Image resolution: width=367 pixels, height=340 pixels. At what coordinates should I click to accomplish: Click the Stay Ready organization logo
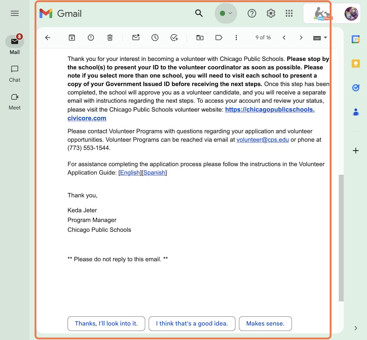(323, 13)
